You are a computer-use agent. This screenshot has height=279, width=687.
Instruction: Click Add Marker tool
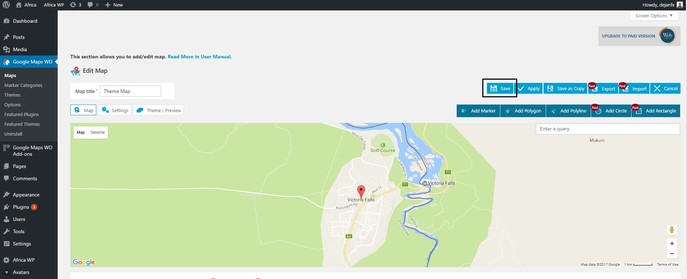point(478,111)
